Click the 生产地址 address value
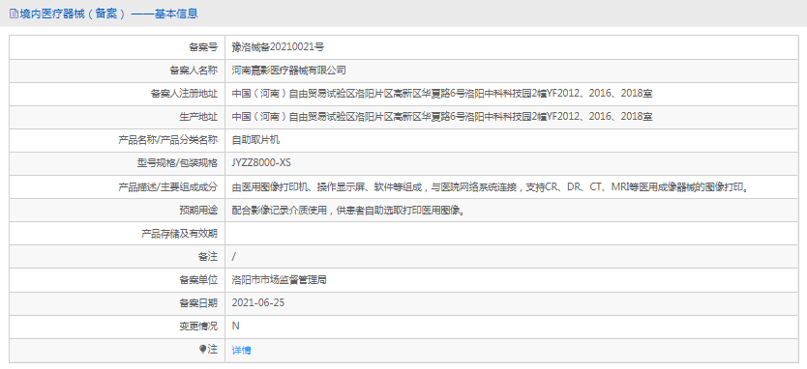Viewport: 807px width, 369px height. click(442, 117)
